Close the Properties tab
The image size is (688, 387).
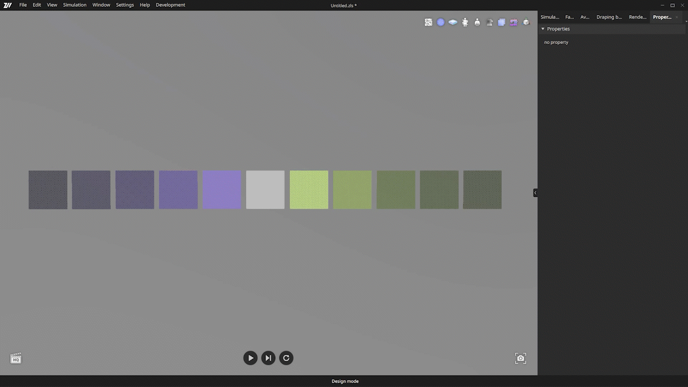point(676,17)
